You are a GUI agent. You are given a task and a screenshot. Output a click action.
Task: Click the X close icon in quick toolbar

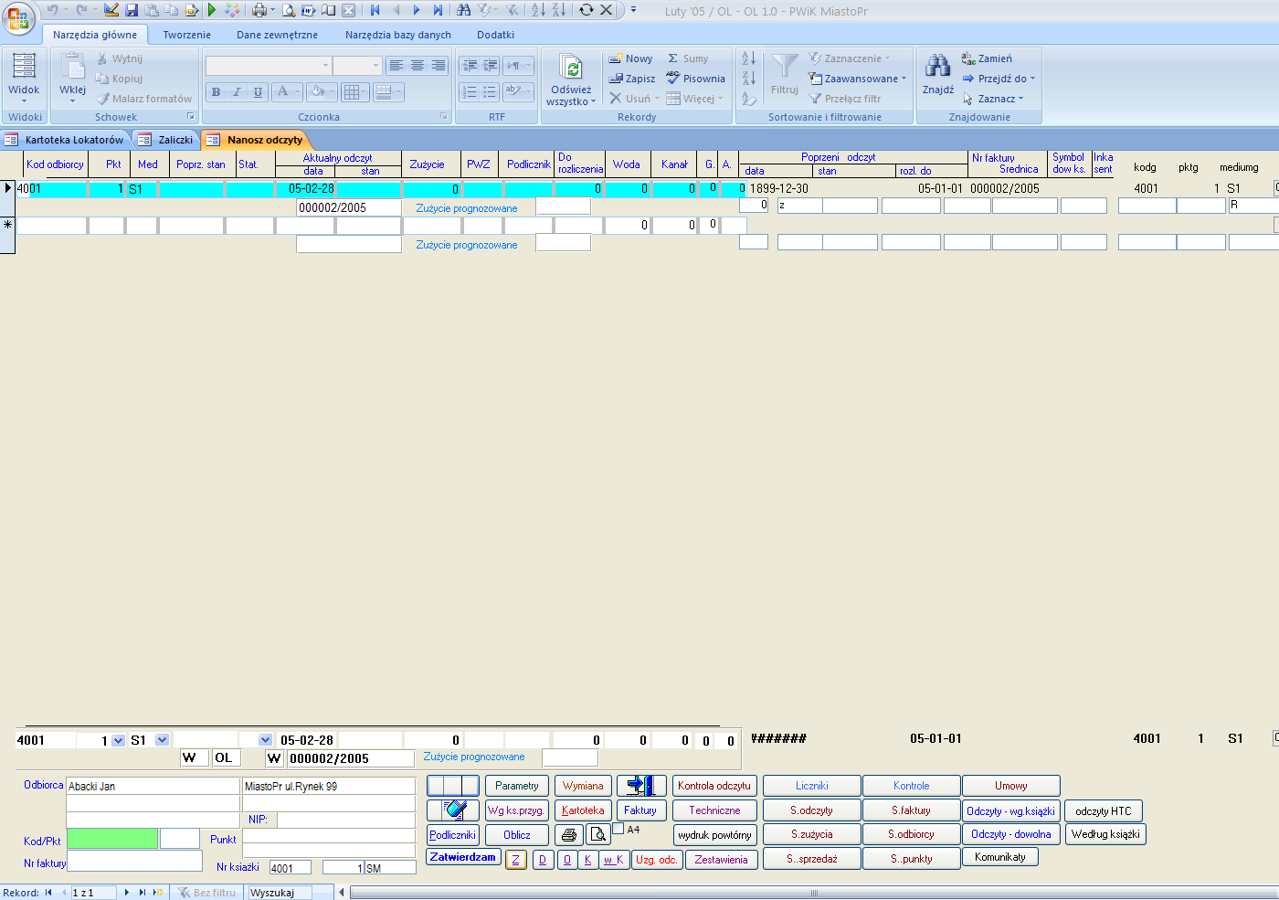click(x=606, y=10)
